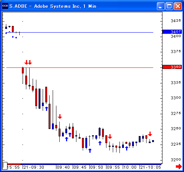Click the window title S.ADBE Adobe Systems text
This screenshot has height=172, width=184.
[53, 6]
